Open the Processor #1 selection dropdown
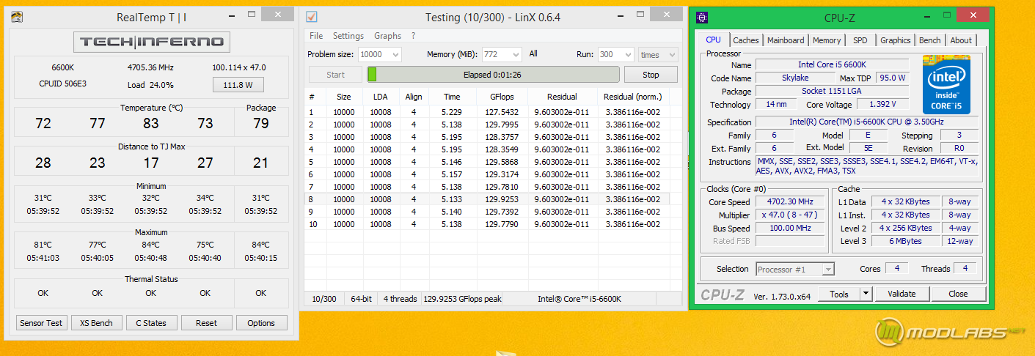 795,270
